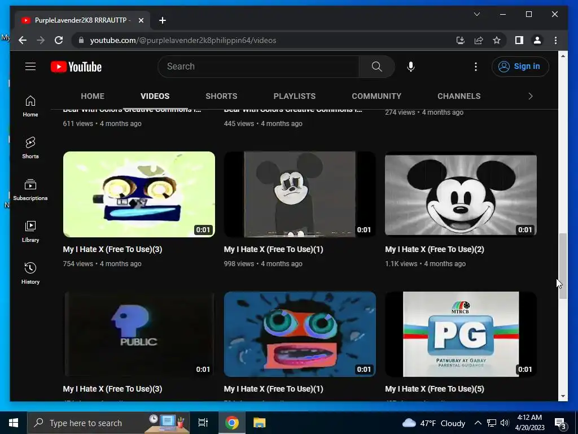Open the Windows Start menu

click(14, 423)
